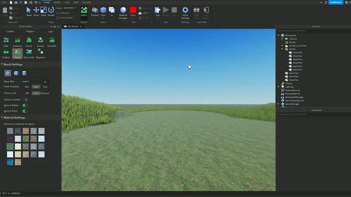This screenshot has height=197, width=351.
Task: Open the Color dropdown arrow
Action: click(133, 18)
